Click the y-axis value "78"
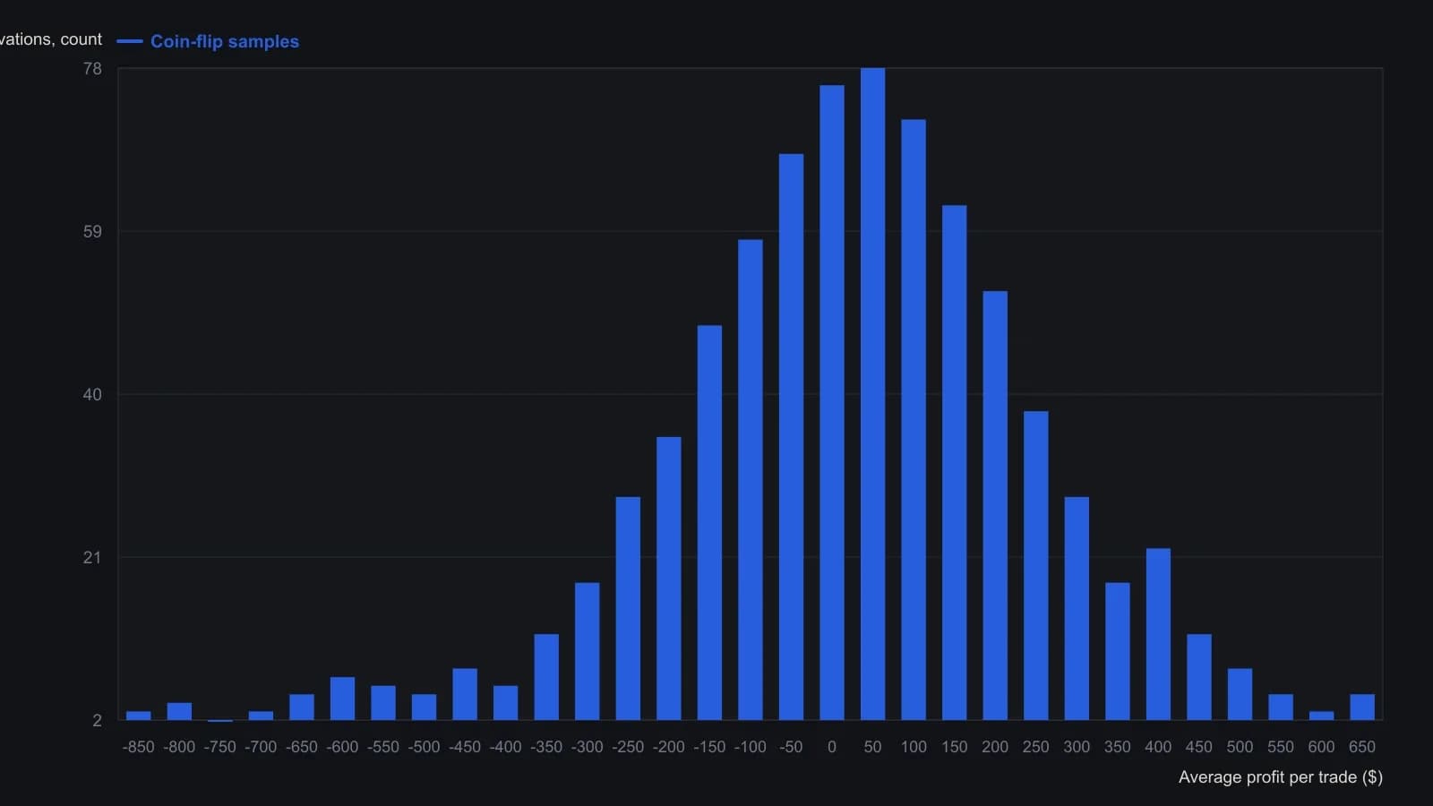The image size is (1433, 806). tap(92, 69)
